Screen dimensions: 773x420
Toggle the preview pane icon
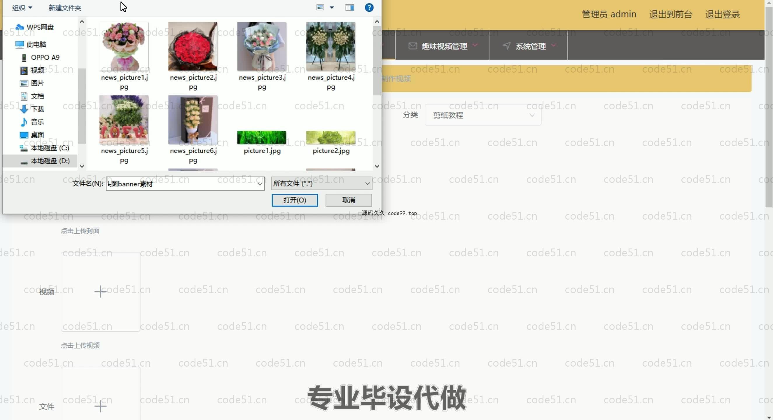click(349, 8)
